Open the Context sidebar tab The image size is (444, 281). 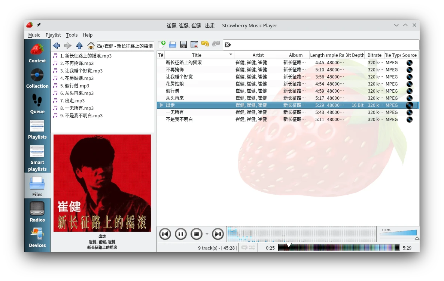pyautogui.click(x=37, y=53)
